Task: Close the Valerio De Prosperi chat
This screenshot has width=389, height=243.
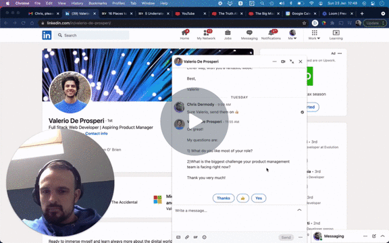Action: click(301, 61)
